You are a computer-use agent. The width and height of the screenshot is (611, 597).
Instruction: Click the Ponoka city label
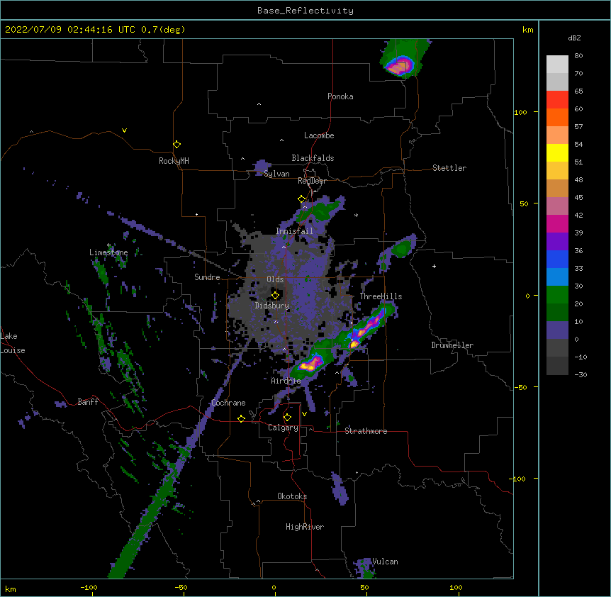coord(340,96)
